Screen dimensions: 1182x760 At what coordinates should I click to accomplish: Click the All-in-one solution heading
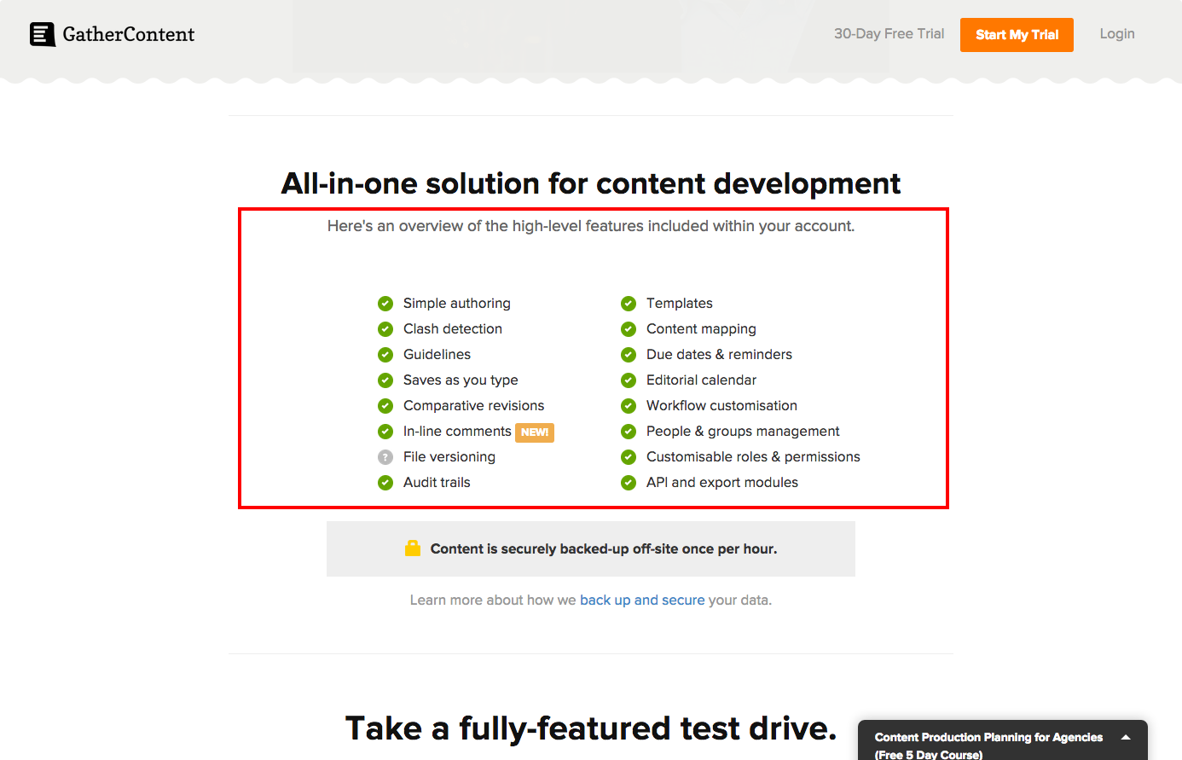(591, 183)
